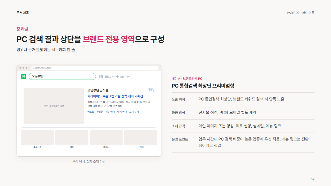Screen dimensions: 331x186
Task: Click the value 선지불 정액, PC와 모바일 별도 계약
Action: 228,113
